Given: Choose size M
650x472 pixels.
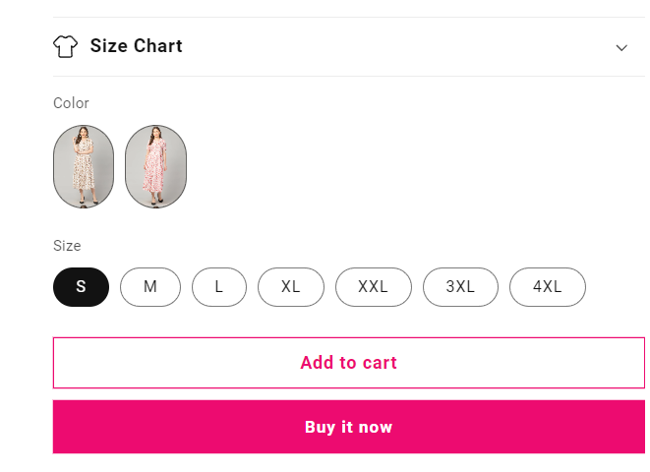Looking at the screenshot, I should click(x=150, y=287).
